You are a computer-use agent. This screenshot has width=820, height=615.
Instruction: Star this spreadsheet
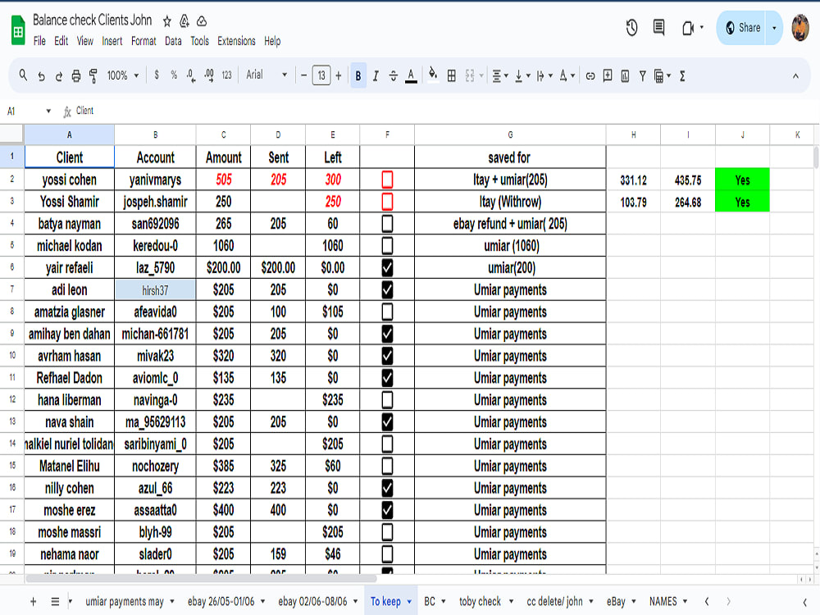click(166, 21)
